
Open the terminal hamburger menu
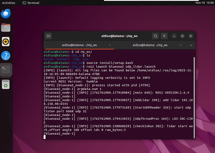165,36
